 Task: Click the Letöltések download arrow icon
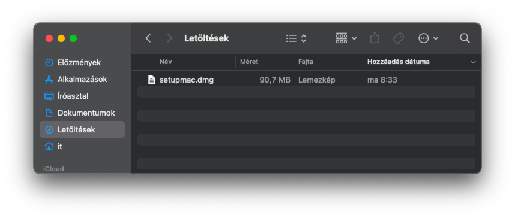point(49,130)
